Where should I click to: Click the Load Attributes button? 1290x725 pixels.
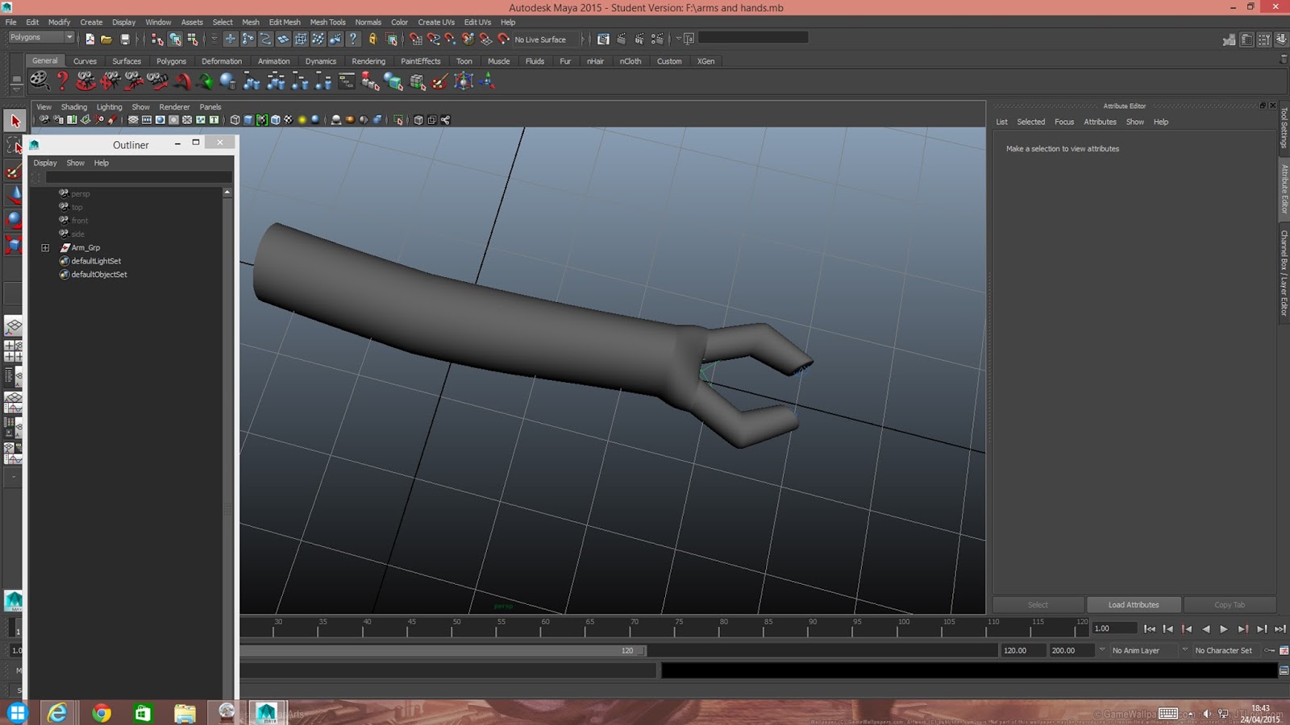click(1133, 605)
